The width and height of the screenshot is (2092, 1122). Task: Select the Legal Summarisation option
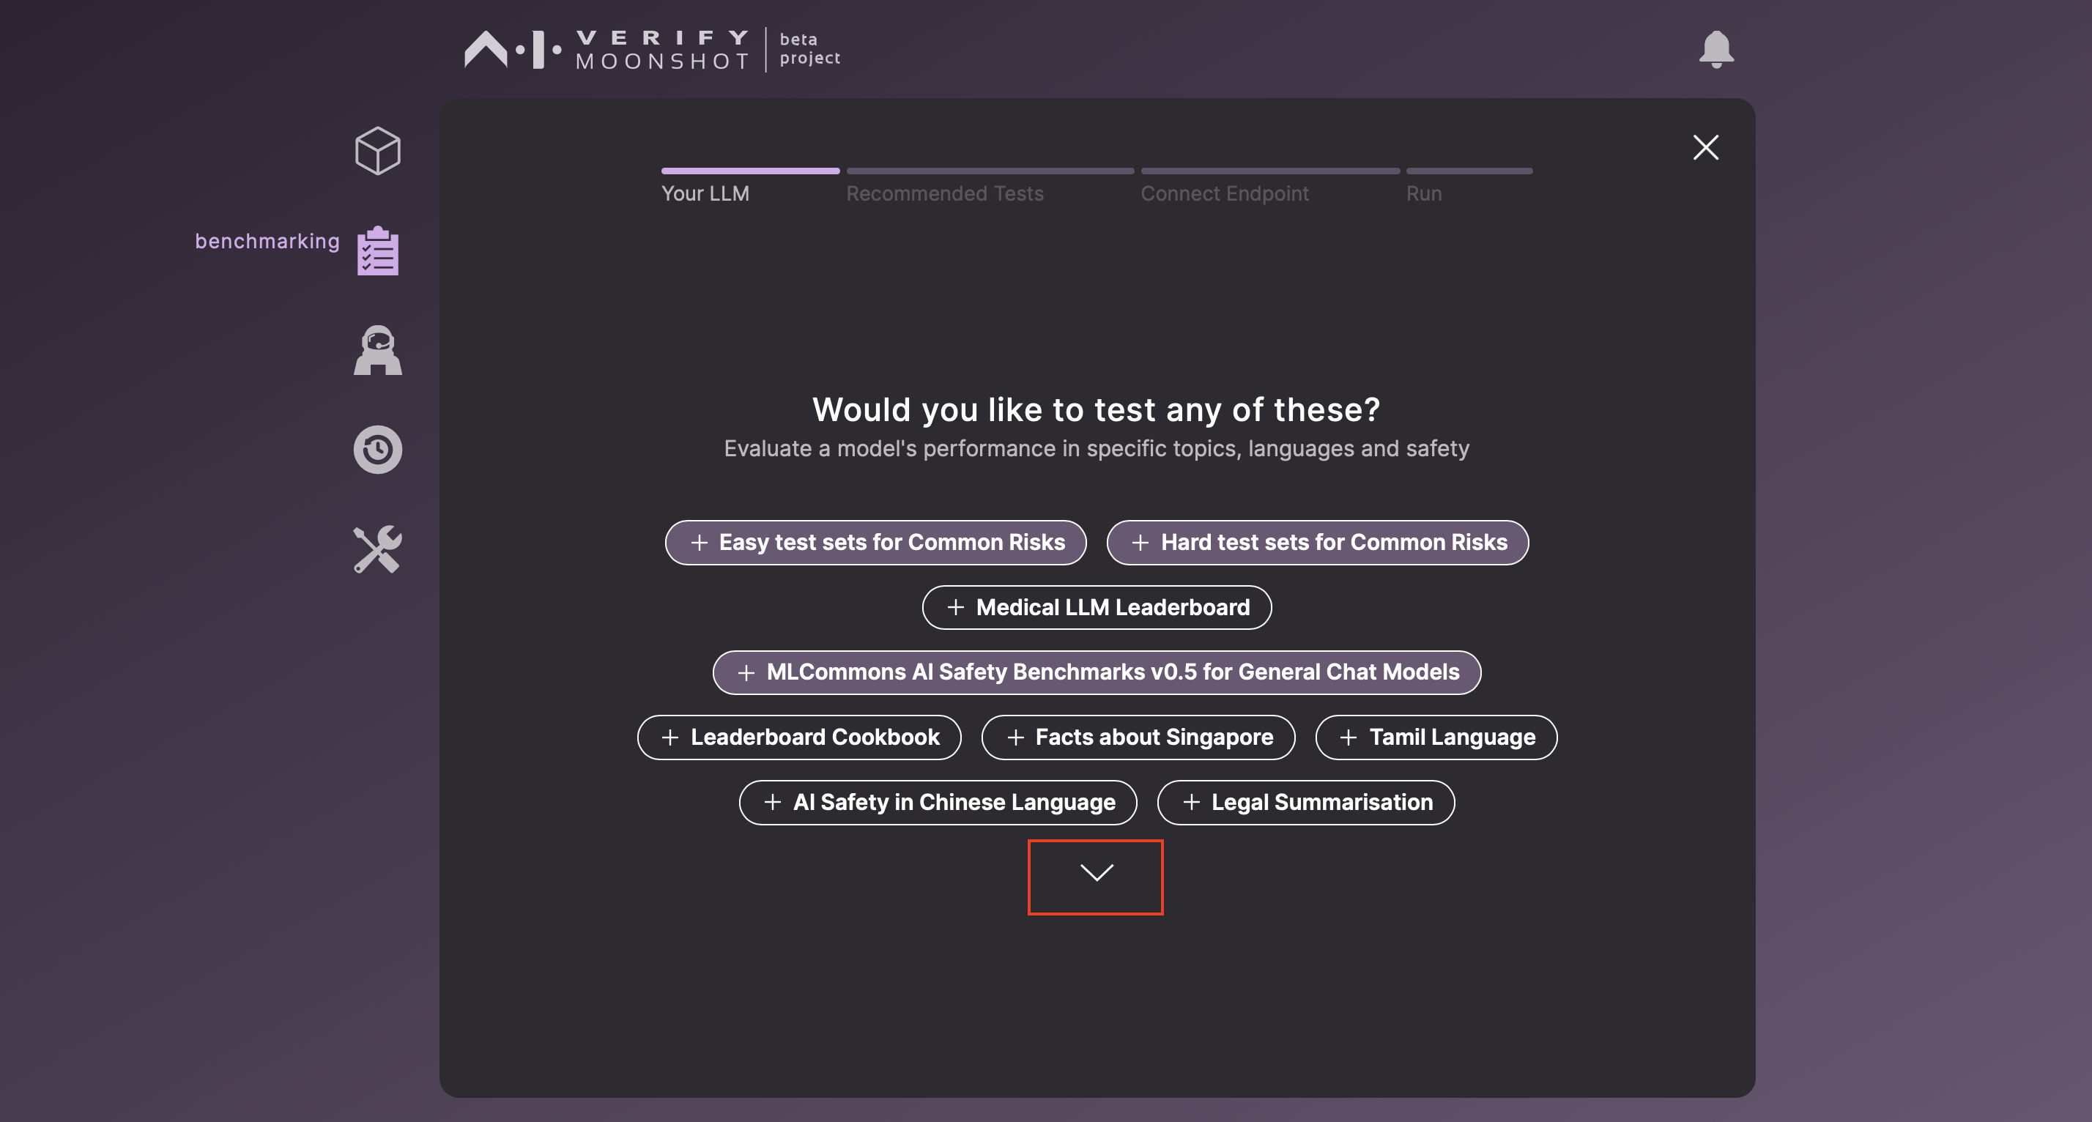tap(1306, 802)
